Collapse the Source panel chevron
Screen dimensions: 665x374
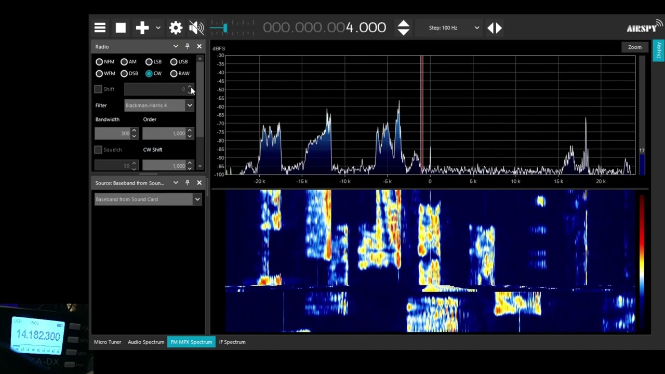pos(176,183)
